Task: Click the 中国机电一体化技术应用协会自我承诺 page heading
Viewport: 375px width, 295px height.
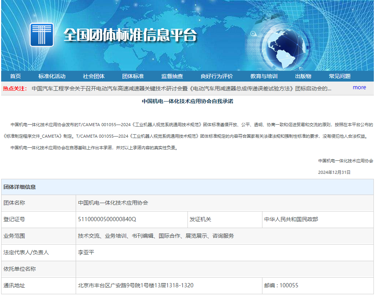Action: [x=187, y=102]
